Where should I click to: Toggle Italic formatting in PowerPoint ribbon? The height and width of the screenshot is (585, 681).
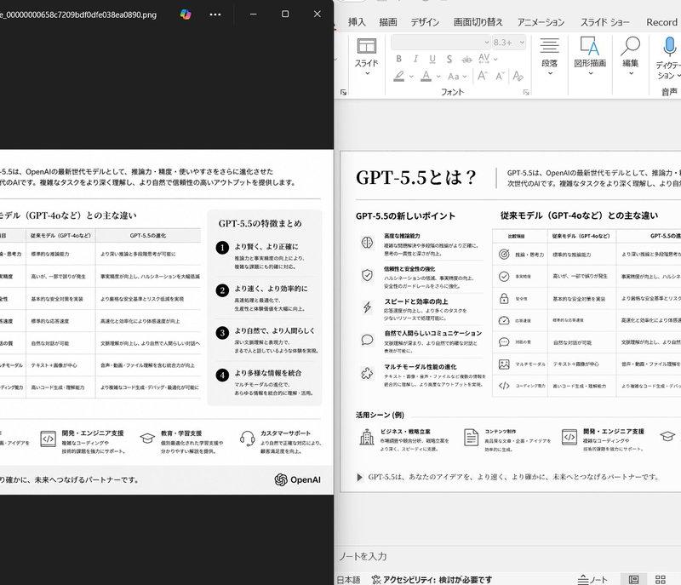(415, 59)
